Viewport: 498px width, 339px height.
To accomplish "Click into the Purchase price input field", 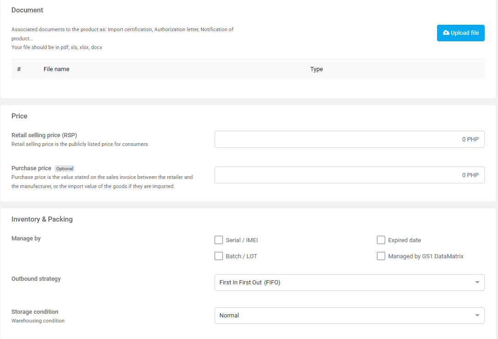I will coord(349,175).
